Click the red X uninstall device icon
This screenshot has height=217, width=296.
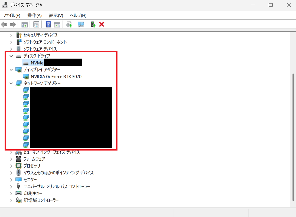[x=102, y=24]
